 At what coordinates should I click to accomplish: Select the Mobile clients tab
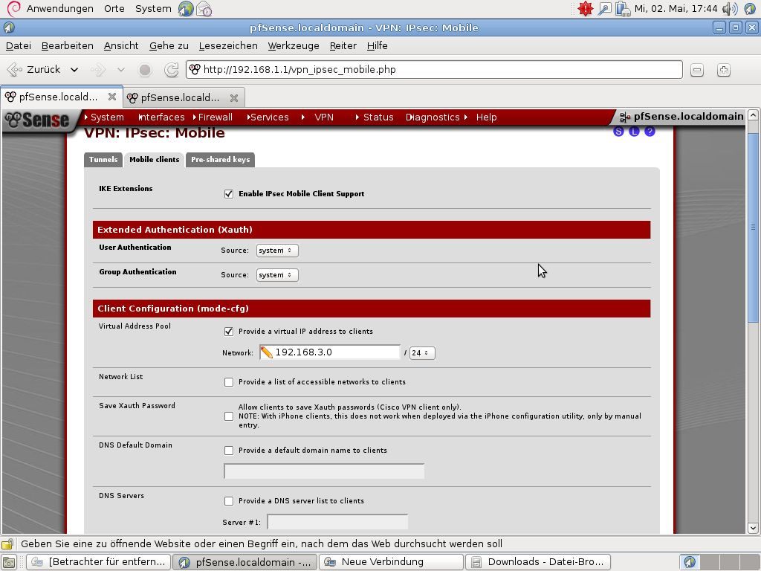[155, 160]
